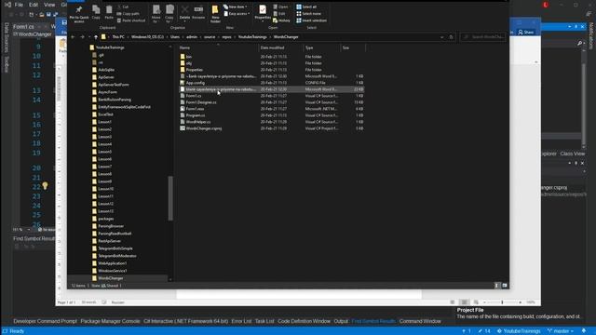Click 'YoutubeTrainings' in the address breadcrumb
This screenshot has height=335, width=596.
point(252,37)
